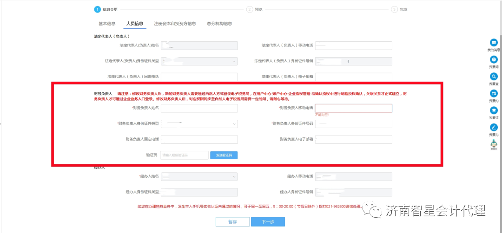Viewport: 502px width, 233px height.
Task: Click 验证码 SMS code input
Action: 185,155
